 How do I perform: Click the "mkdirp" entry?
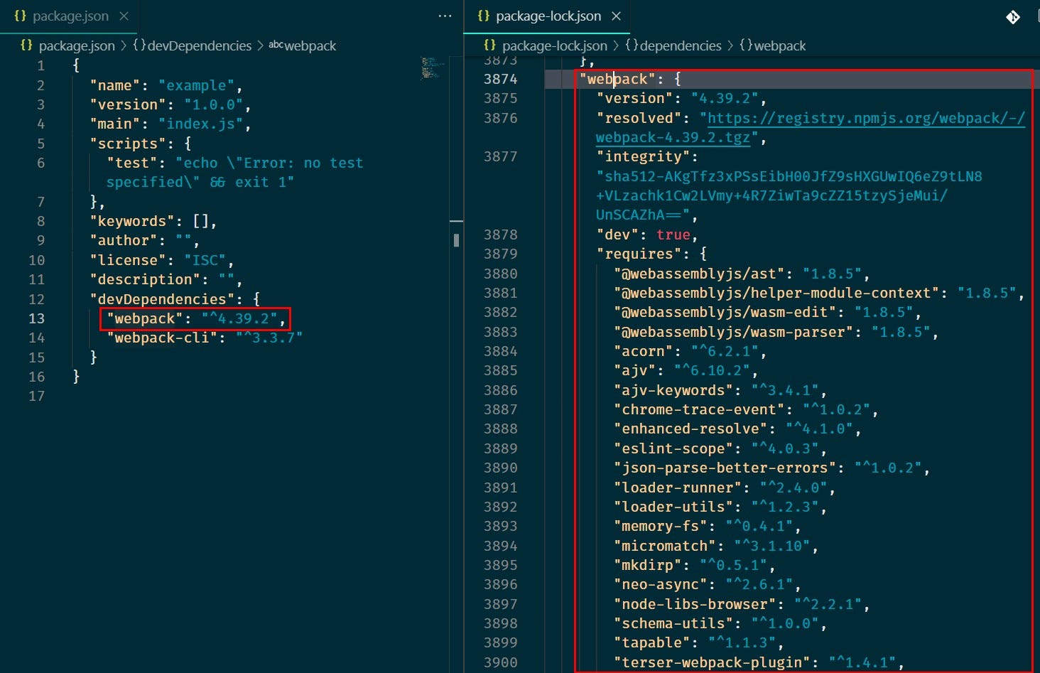coord(695,565)
